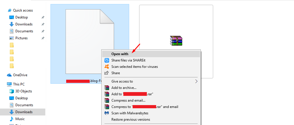Choose Compress to .rar and email
The height and width of the screenshot is (125, 294).
(151, 107)
